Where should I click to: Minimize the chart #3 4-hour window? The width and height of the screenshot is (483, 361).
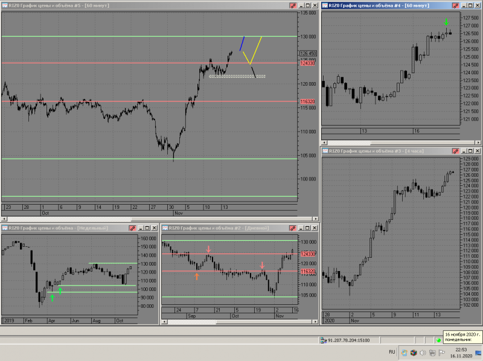tap(464, 151)
